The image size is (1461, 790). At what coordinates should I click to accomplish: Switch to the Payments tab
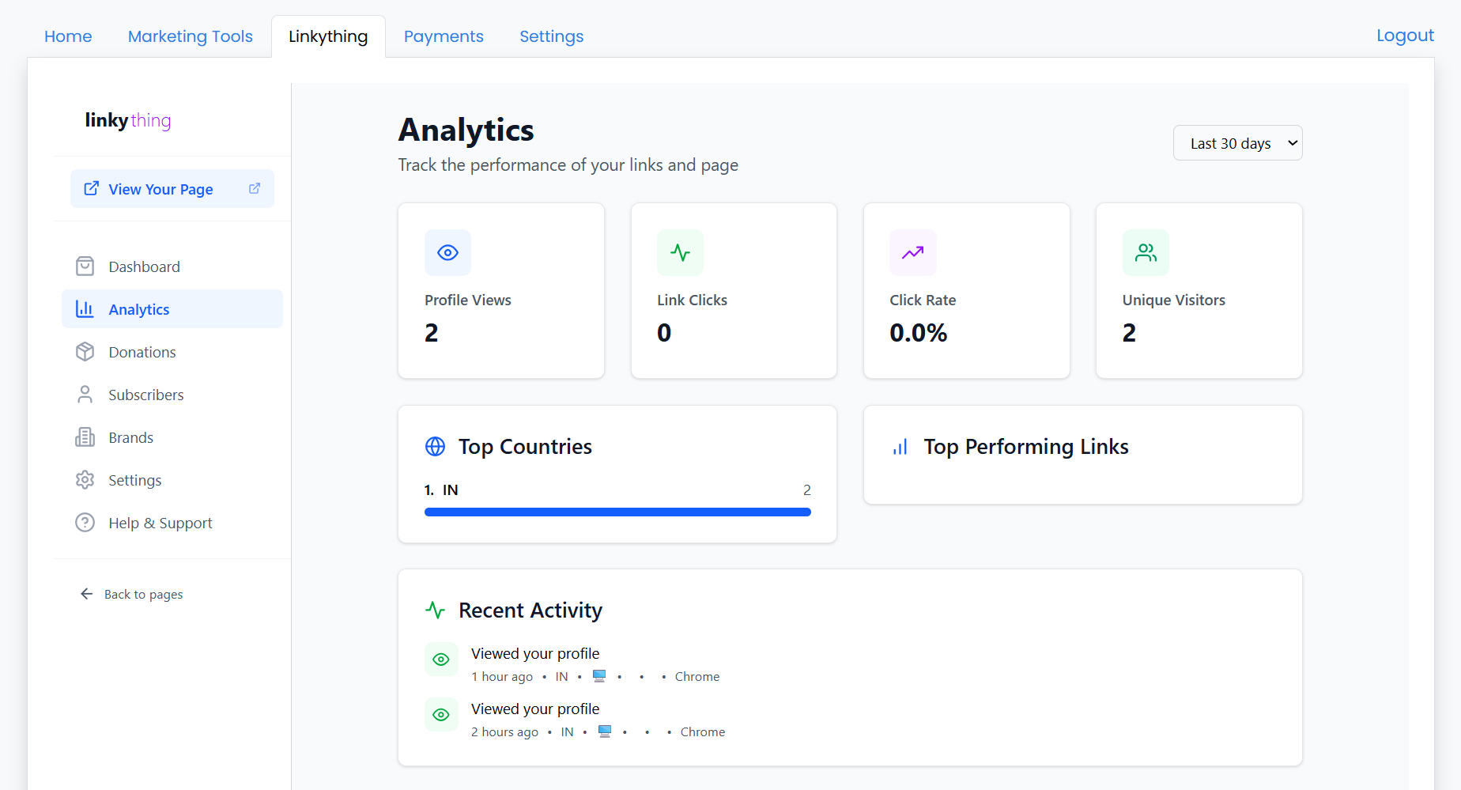click(444, 36)
